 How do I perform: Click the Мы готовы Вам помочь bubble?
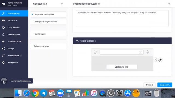click(x=21, y=81)
